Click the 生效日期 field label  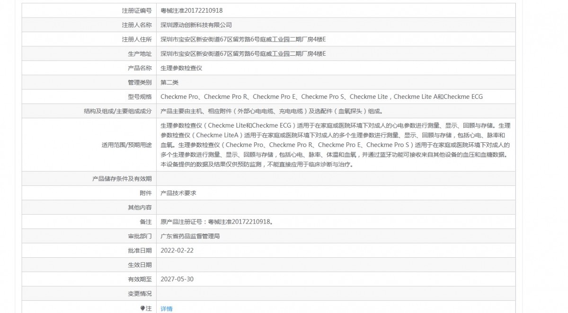140,265
